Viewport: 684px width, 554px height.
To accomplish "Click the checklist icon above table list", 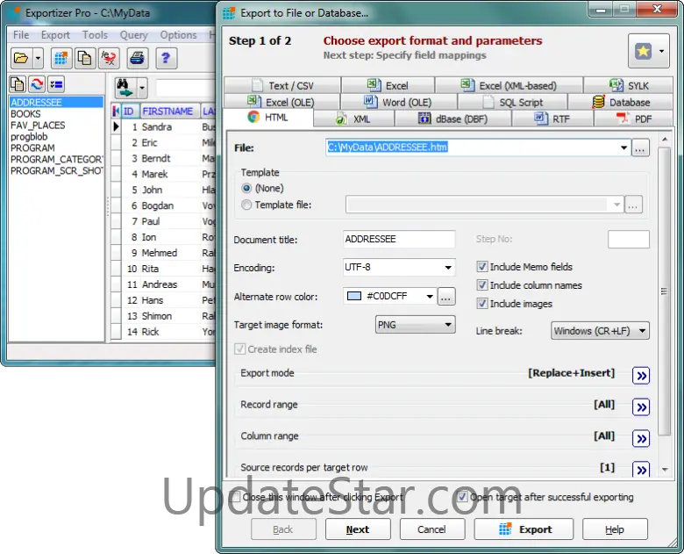I will click(55, 85).
